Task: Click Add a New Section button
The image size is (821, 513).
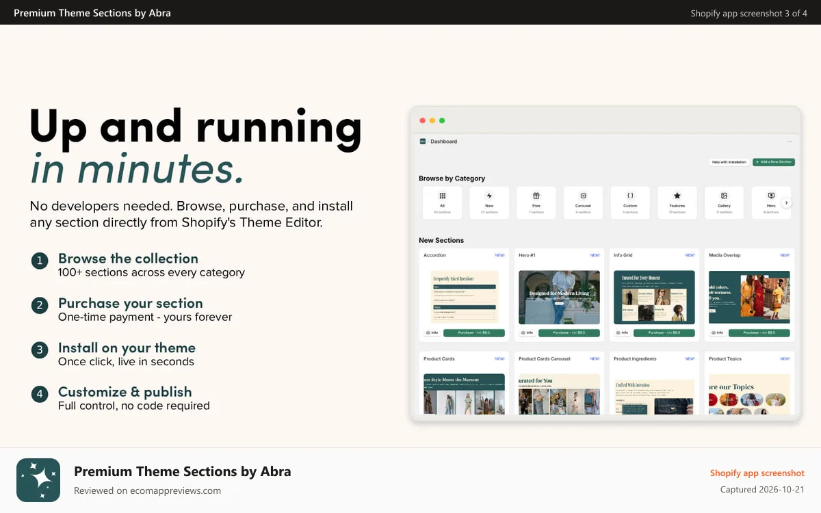Action: pos(774,162)
